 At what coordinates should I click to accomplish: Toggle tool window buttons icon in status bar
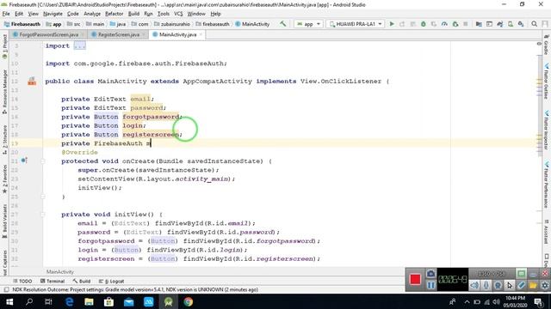6,290
